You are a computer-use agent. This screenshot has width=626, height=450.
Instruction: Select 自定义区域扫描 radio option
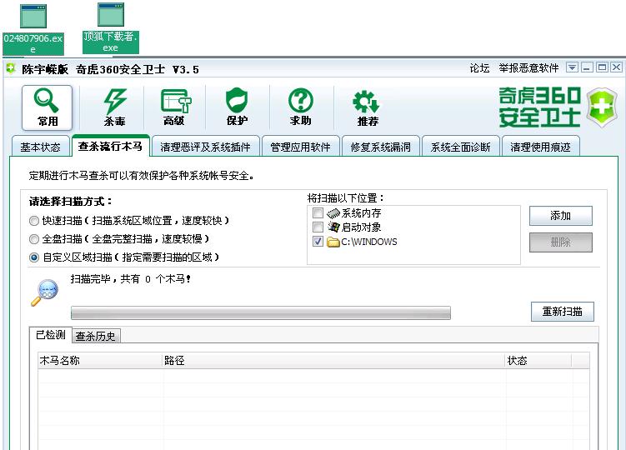click(x=34, y=257)
